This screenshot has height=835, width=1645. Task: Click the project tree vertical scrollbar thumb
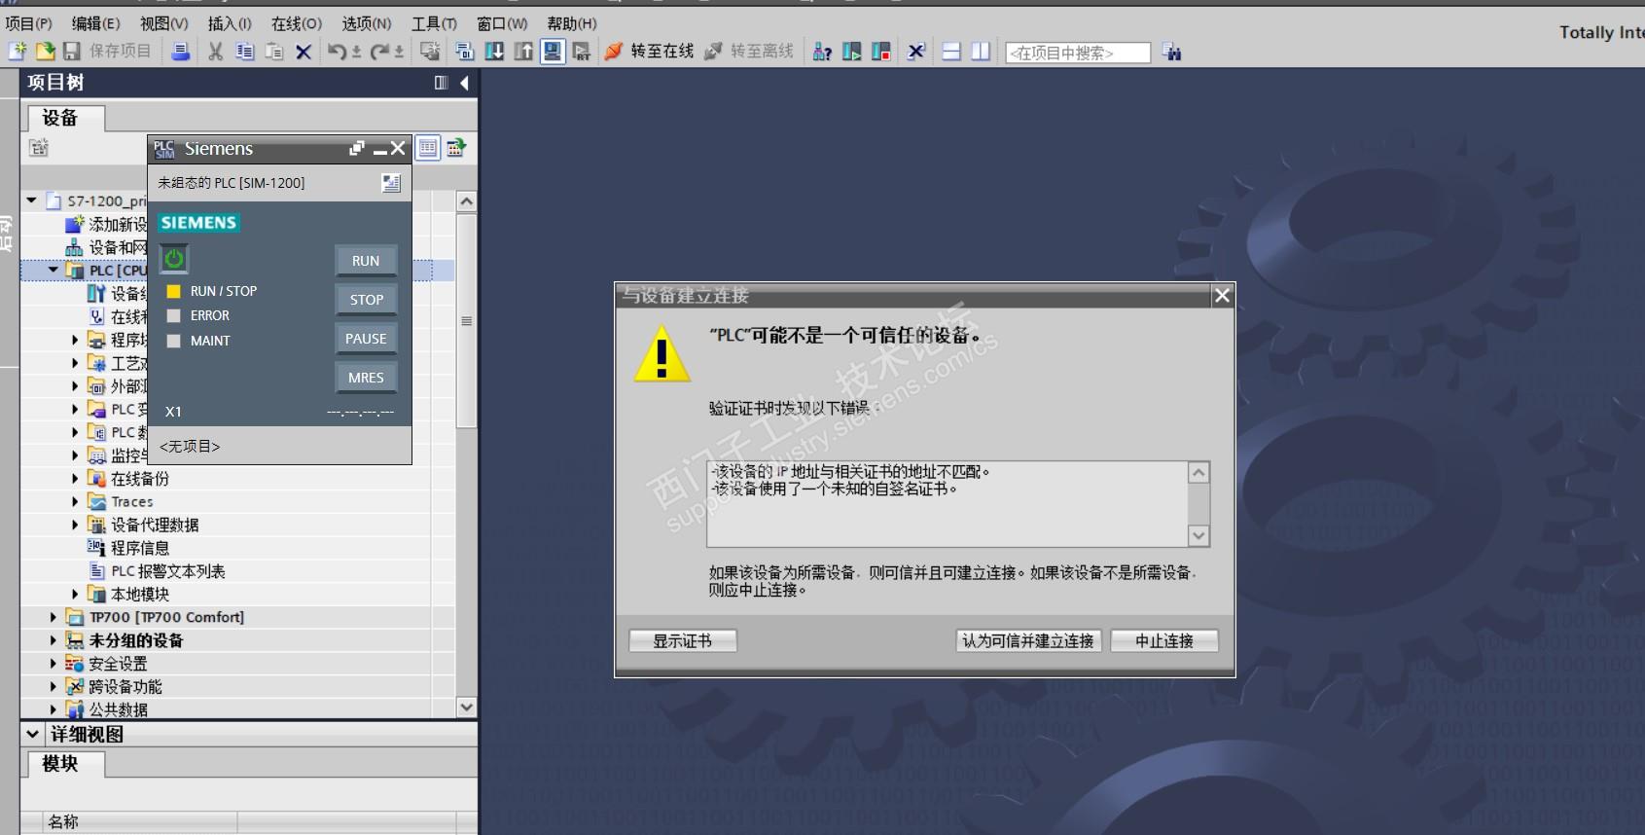(467, 320)
